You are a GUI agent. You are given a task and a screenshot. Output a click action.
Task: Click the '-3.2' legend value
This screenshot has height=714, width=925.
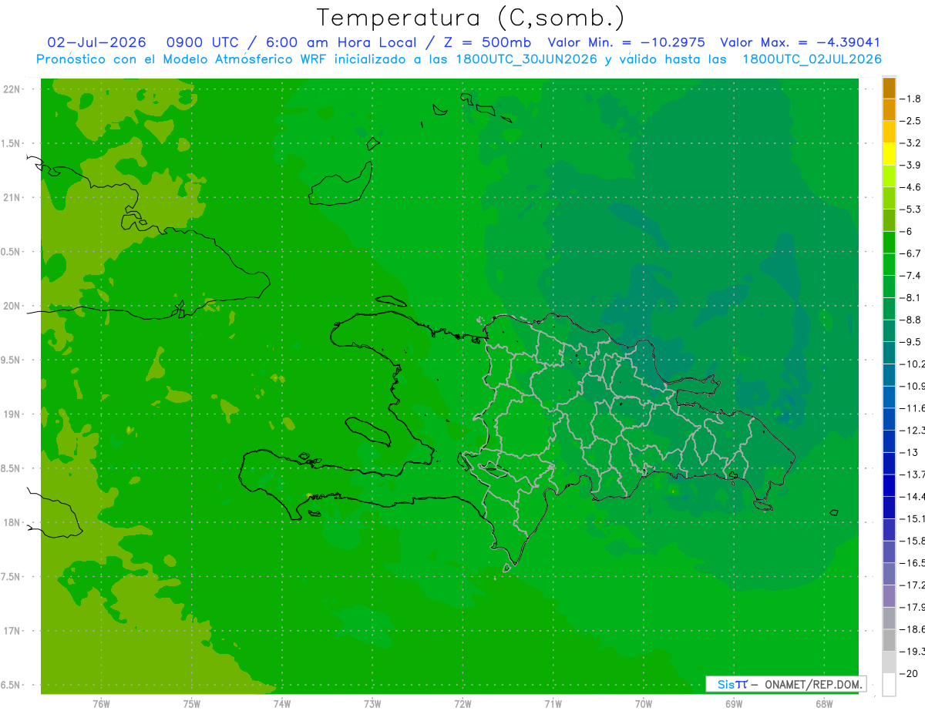(x=910, y=142)
